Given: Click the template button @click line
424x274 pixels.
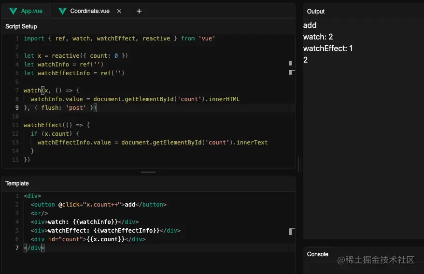Looking at the screenshot, I should [x=99, y=205].
